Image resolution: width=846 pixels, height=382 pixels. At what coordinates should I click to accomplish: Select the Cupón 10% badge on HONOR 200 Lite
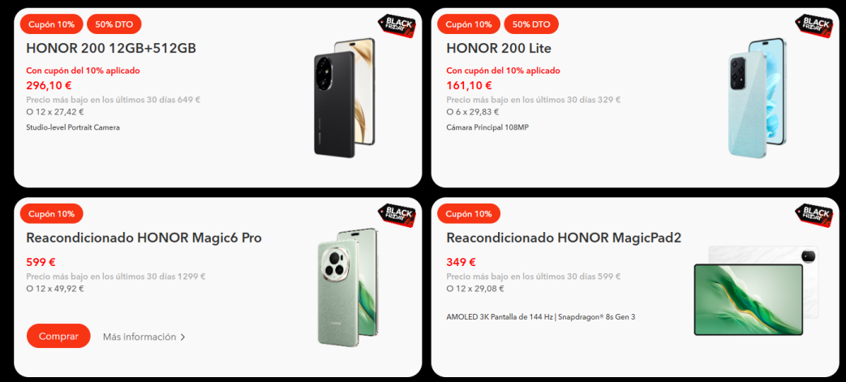(469, 24)
